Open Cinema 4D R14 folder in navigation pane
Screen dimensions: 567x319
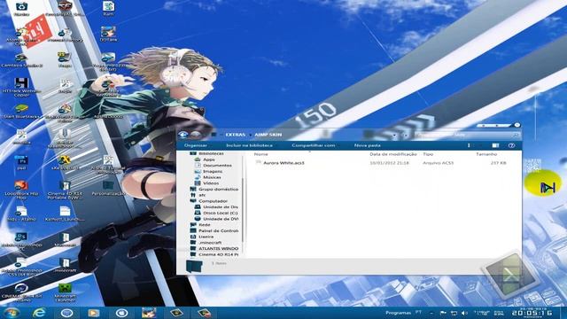tap(219, 254)
